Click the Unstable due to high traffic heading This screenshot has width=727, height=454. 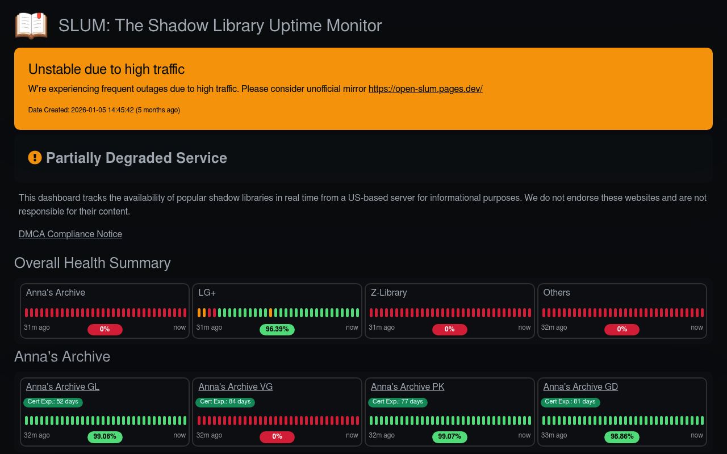click(x=107, y=69)
